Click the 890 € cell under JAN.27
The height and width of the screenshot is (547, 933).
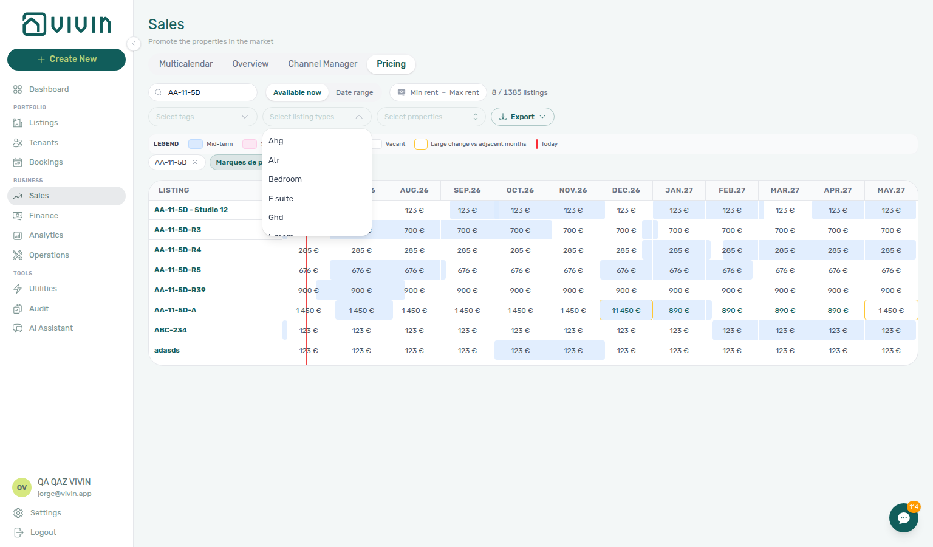click(x=679, y=310)
